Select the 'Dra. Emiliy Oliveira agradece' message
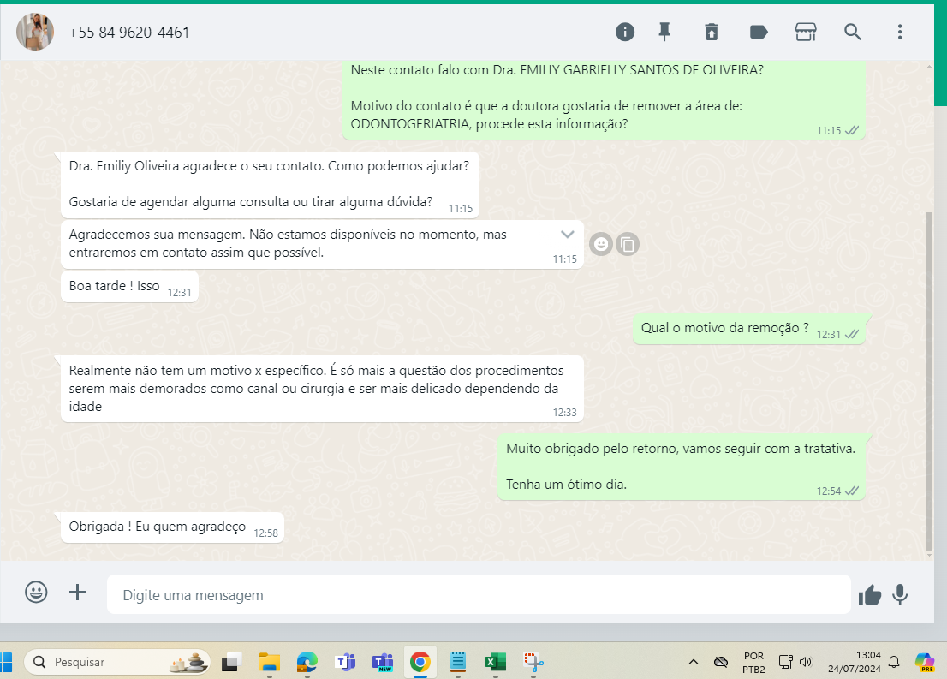 click(270, 184)
